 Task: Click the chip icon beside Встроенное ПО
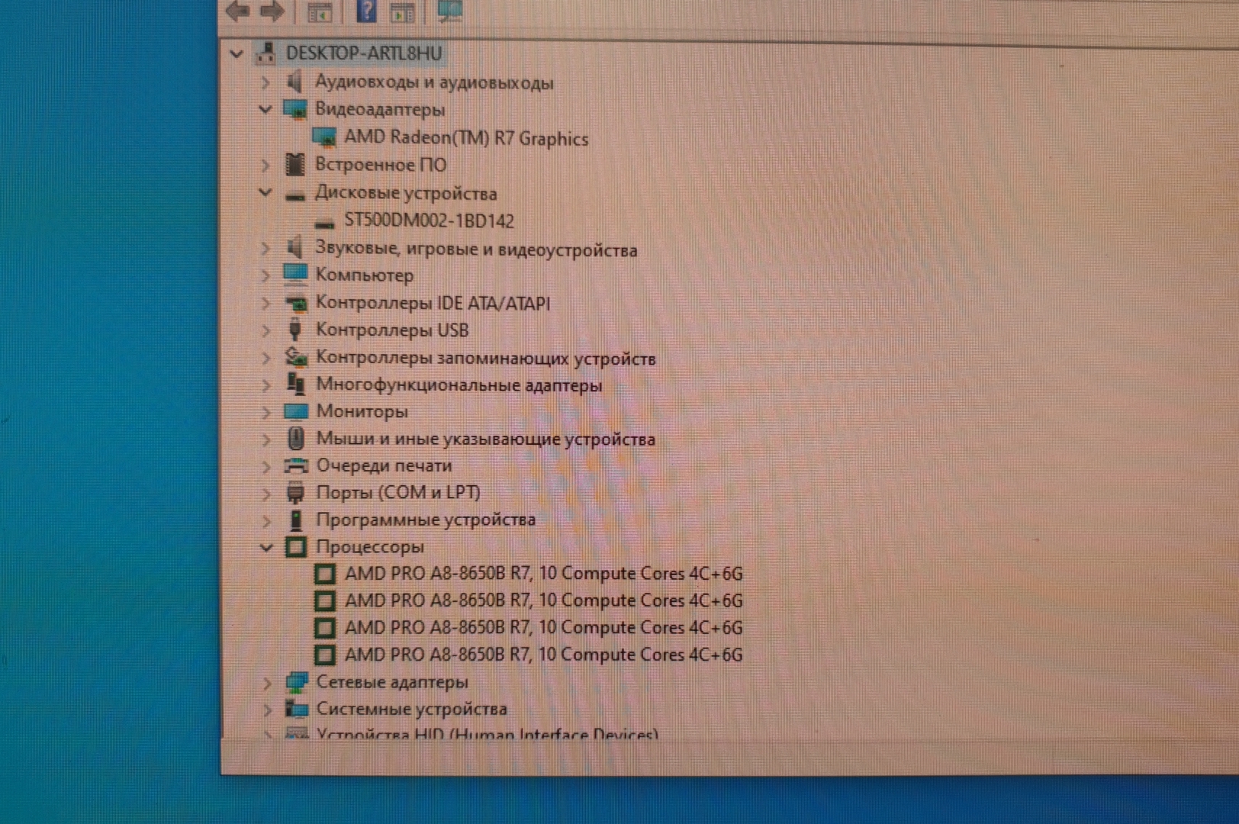294,164
